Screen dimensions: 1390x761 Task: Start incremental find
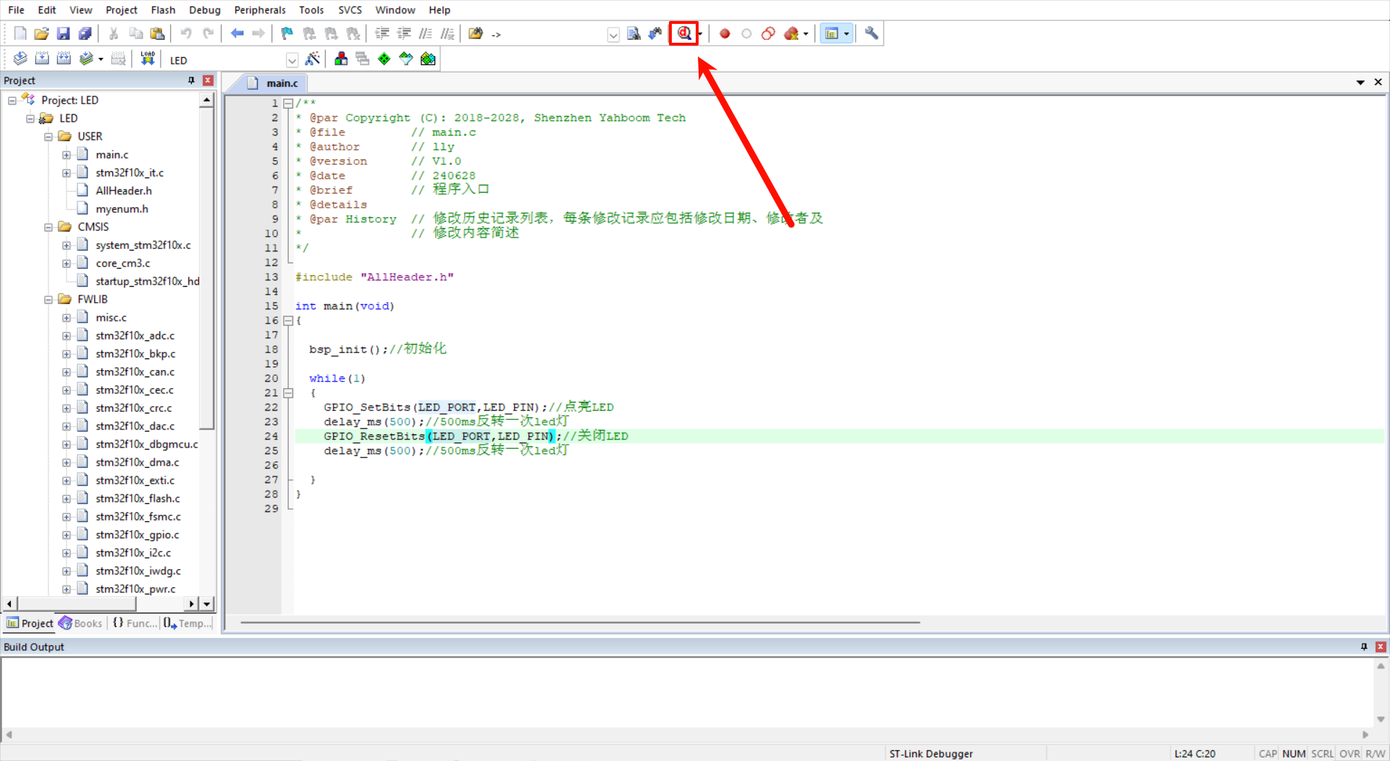(655, 33)
